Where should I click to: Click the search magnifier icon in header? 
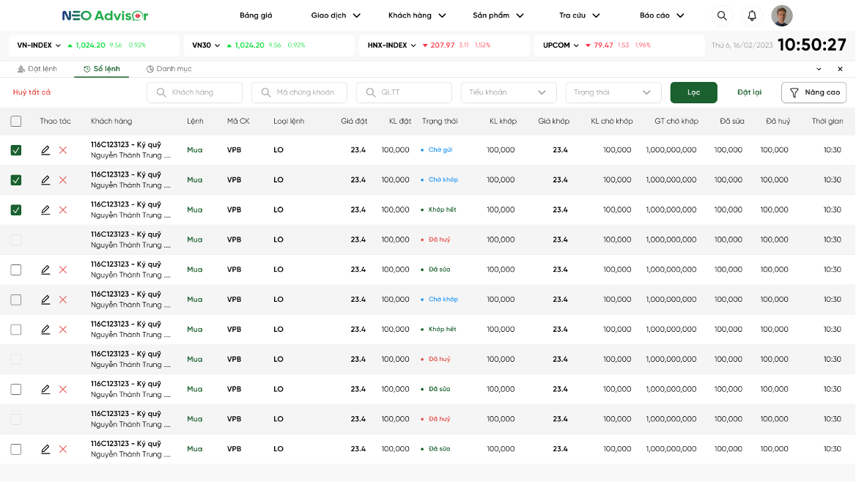[x=722, y=15]
